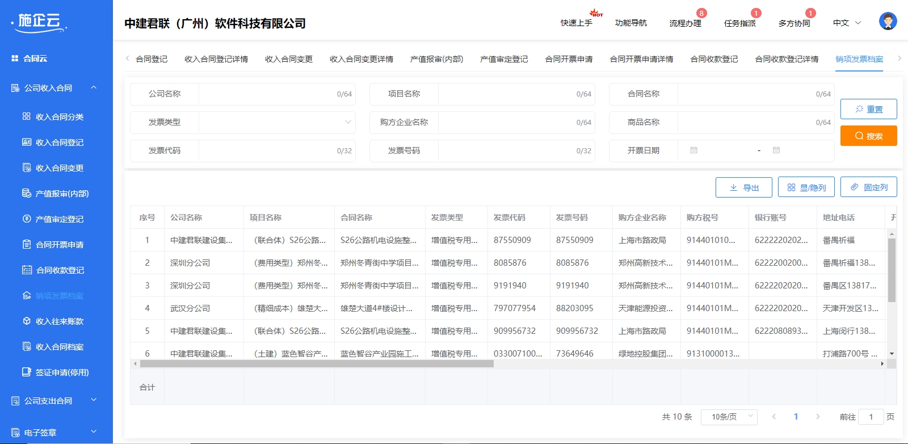Open 功能导航 in the top bar
The width and height of the screenshot is (908, 444).
point(631,23)
